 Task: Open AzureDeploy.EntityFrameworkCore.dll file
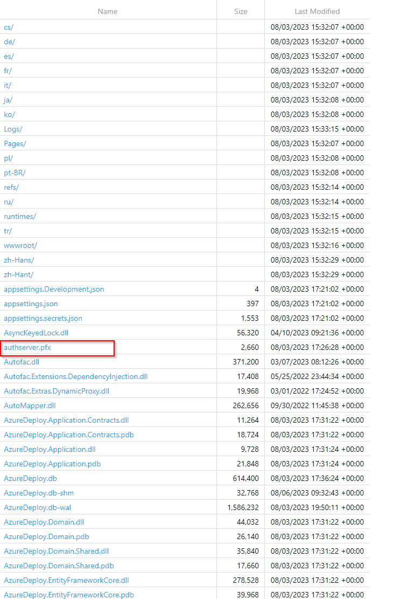click(x=66, y=580)
